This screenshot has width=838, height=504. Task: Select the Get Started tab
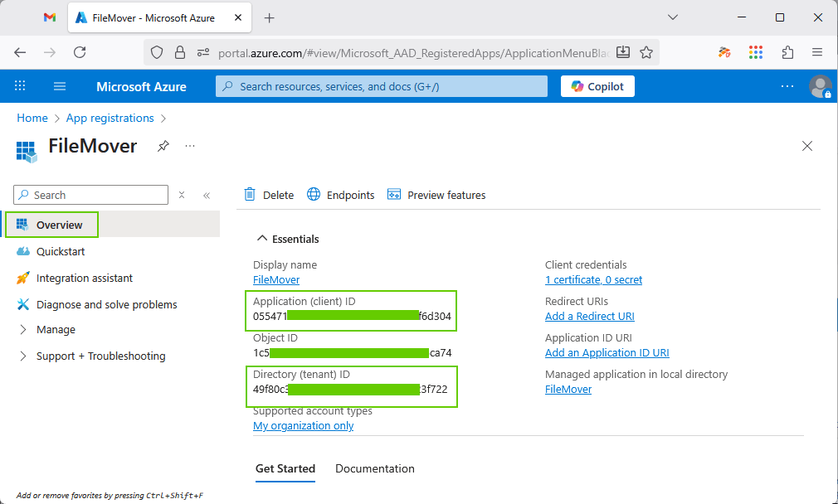click(x=285, y=468)
